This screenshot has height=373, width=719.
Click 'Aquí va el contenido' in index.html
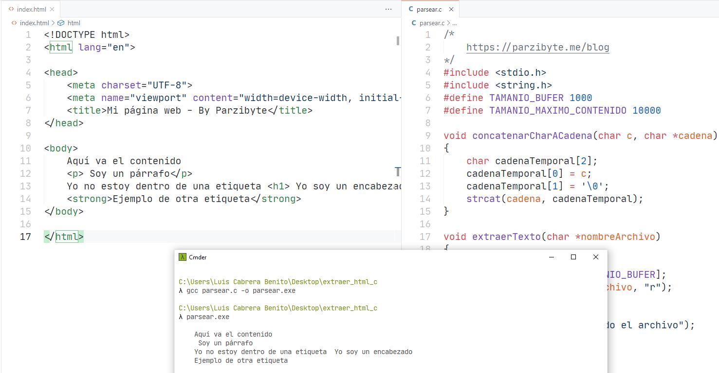click(124, 161)
